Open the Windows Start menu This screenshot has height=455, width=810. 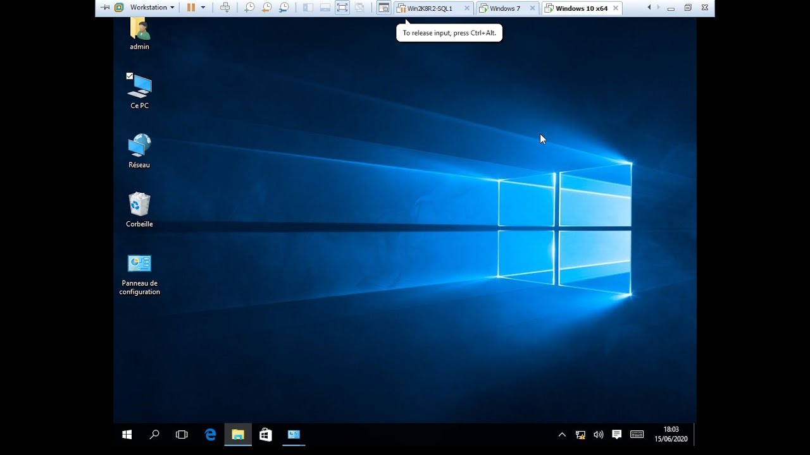coord(127,435)
